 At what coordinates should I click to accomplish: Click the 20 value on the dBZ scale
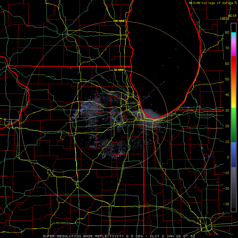coord(227,126)
